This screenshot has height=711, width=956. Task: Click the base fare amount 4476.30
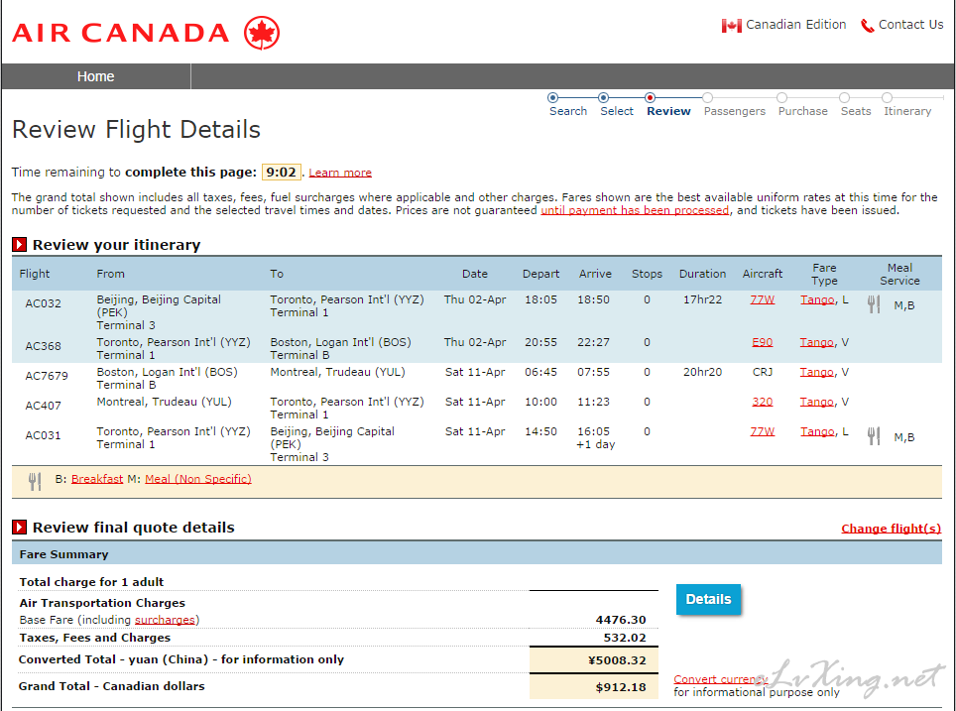tap(621, 620)
